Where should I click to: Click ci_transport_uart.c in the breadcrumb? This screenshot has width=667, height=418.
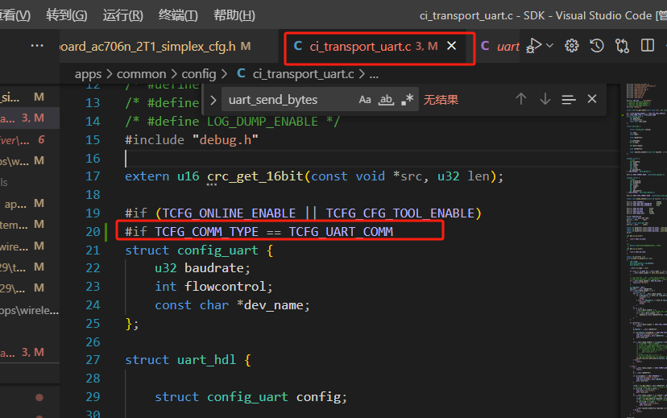point(304,74)
